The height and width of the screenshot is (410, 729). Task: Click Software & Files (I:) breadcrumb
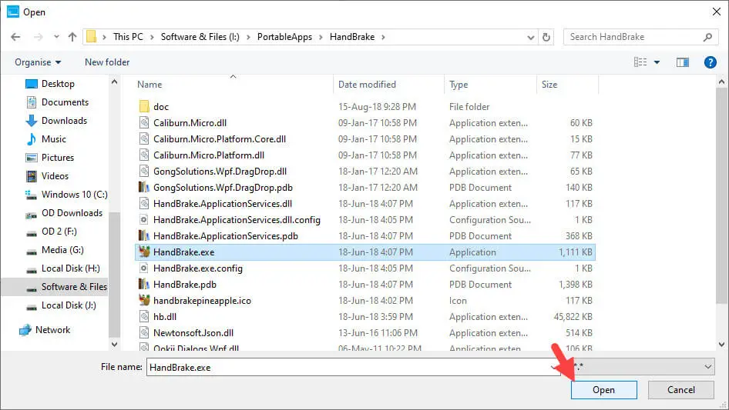200,37
